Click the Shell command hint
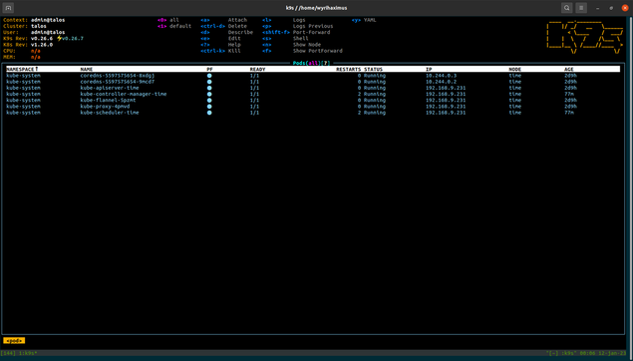This screenshot has width=633, height=361. [x=300, y=38]
